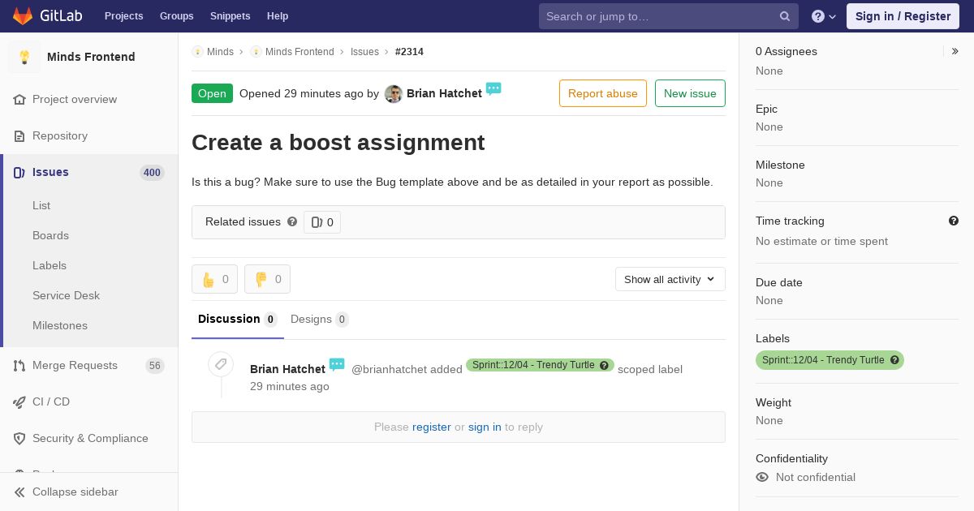974x511 pixels.
Task: Click the confidentiality eye icon
Action: click(x=762, y=477)
